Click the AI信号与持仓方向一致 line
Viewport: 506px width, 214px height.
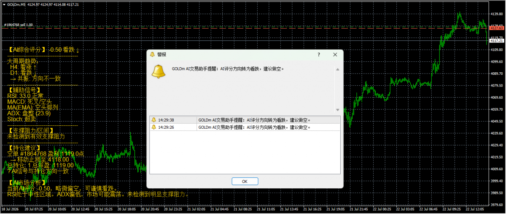[x=38, y=171]
